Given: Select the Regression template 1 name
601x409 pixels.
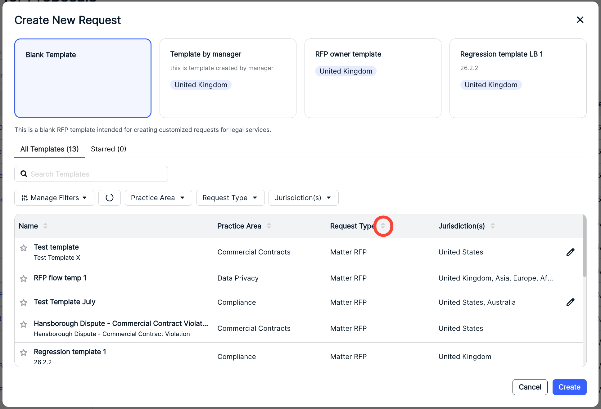Looking at the screenshot, I should [x=70, y=352].
